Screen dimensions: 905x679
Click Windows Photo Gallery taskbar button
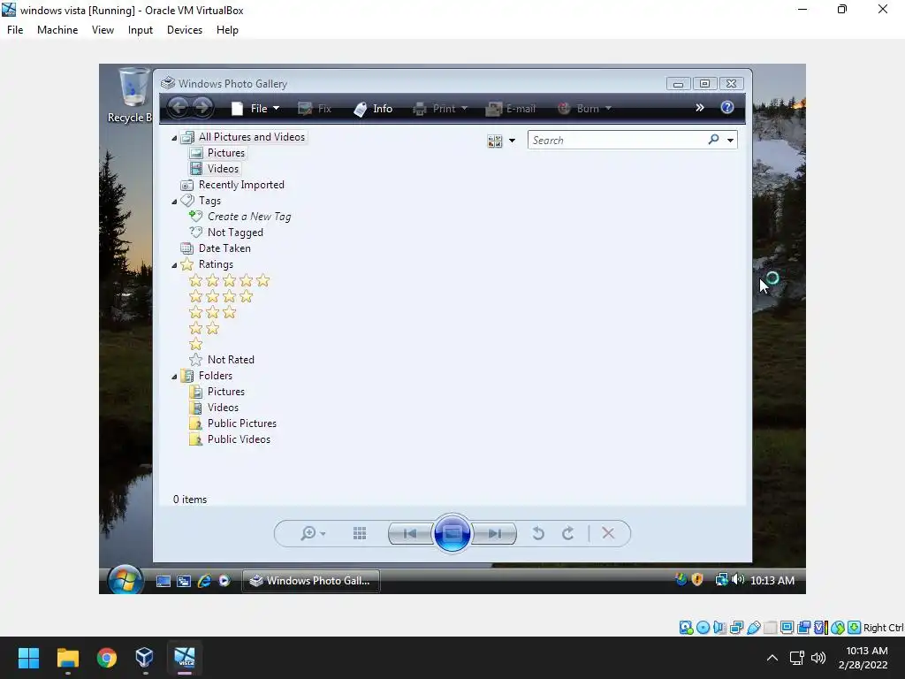(310, 581)
